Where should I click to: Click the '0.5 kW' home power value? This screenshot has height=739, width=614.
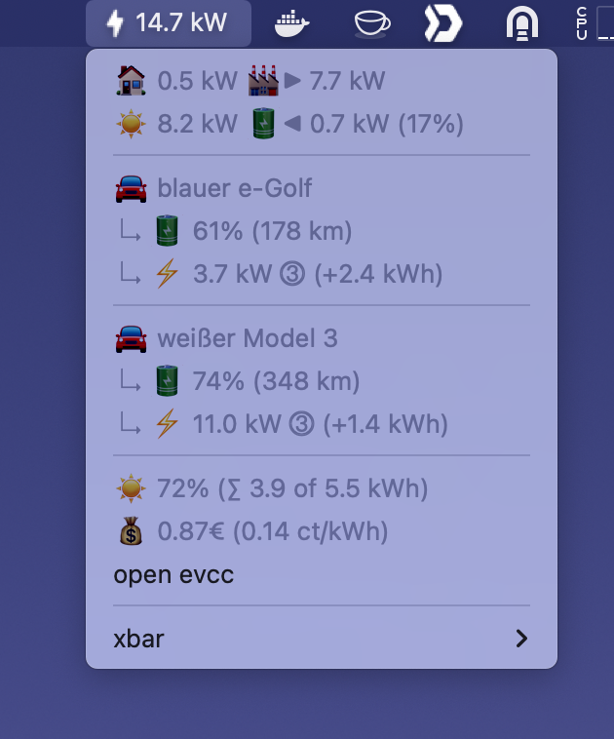tap(197, 81)
